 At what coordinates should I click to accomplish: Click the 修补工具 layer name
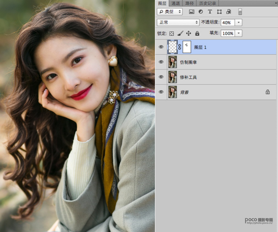point(188,77)
